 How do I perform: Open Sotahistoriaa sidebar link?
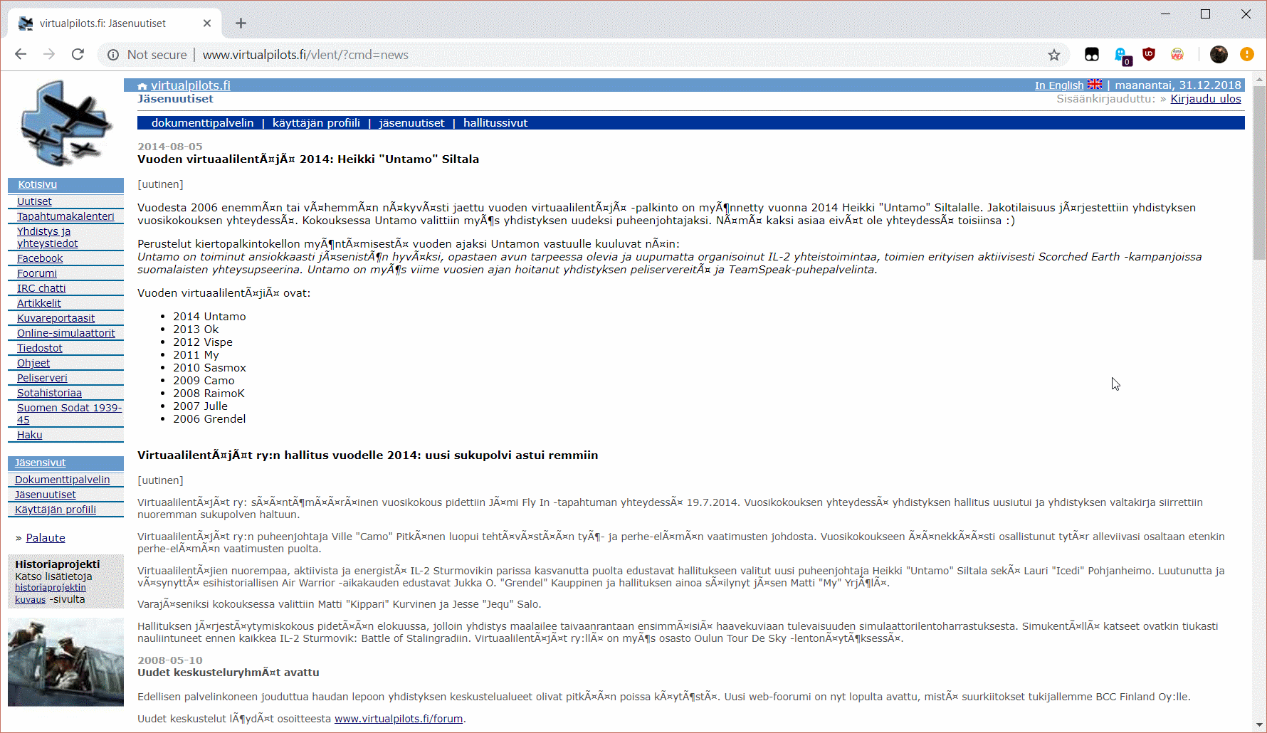tap(49, 393)
